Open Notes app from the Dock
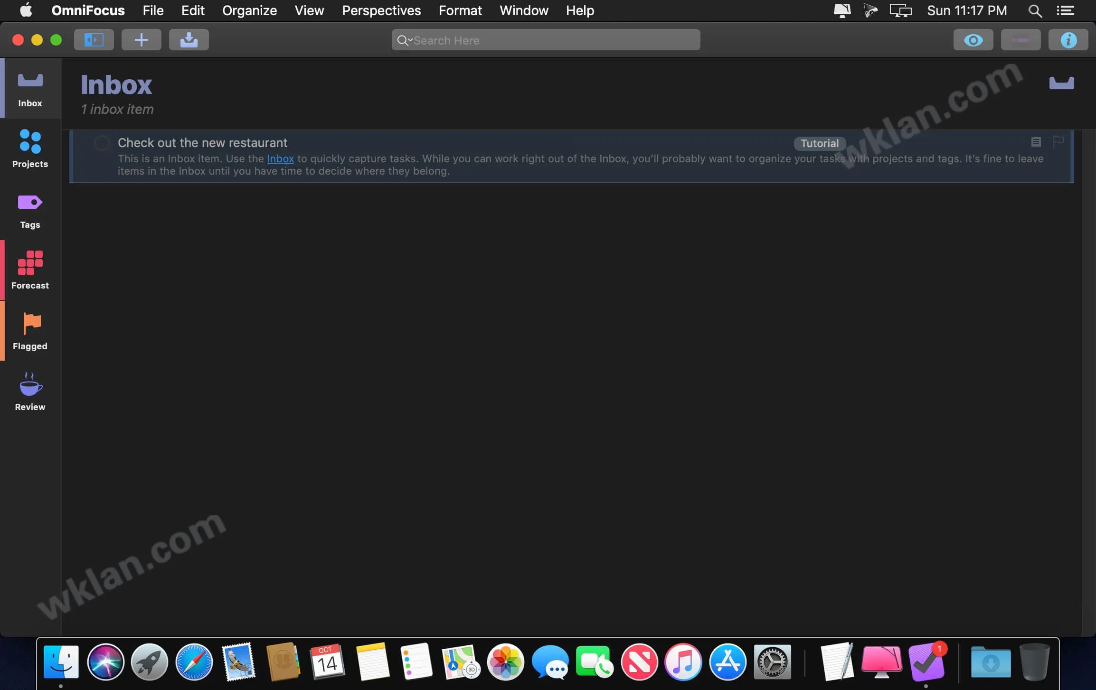Viewport: 1096px width, 690px height. [x=372, y=662]
